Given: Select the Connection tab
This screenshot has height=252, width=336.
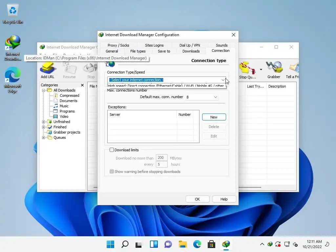Looking at the screenshot, I should [220, 51].
